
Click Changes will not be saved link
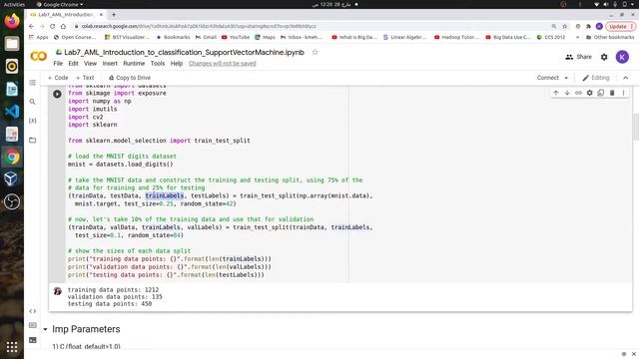[222, 64]
